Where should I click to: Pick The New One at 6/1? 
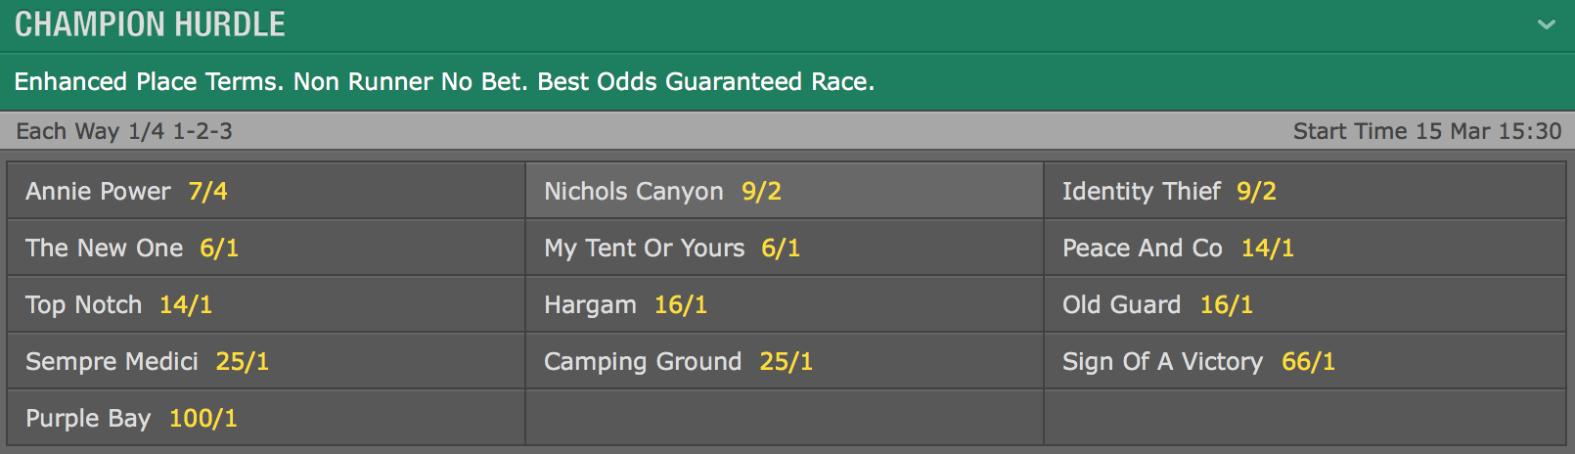pos(266,248)
